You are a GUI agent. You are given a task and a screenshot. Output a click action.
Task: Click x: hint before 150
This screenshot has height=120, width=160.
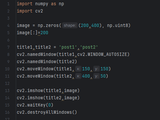pos(78,69)
